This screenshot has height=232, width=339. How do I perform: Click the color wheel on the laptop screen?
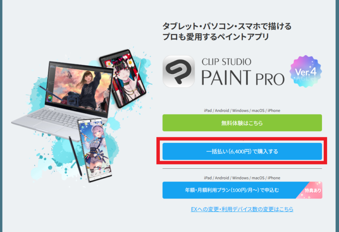point(50,98)
